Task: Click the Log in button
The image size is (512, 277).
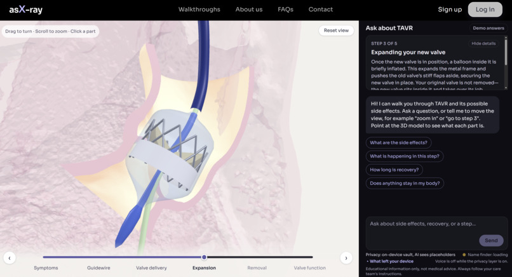Action: coord(485,10)
